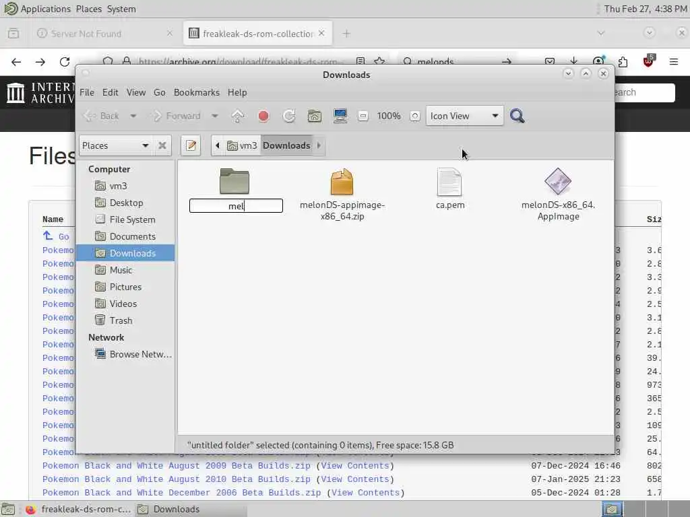
Task: Open the Back history dropdown arrow
Action: 133,116
